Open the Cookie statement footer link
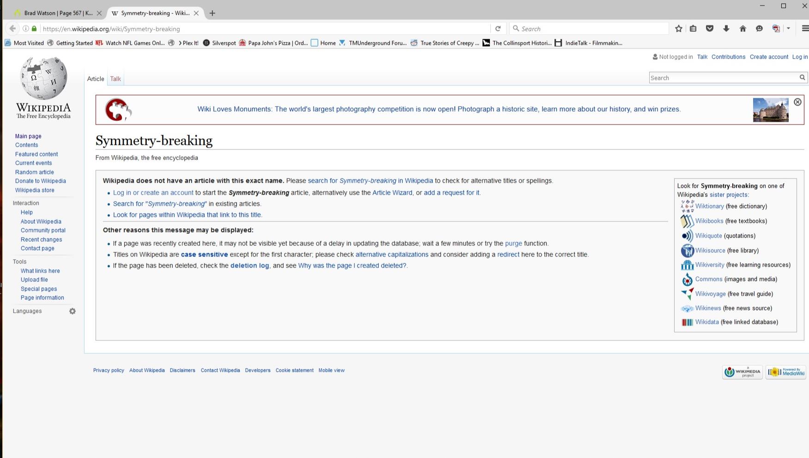 coord(295,370)
